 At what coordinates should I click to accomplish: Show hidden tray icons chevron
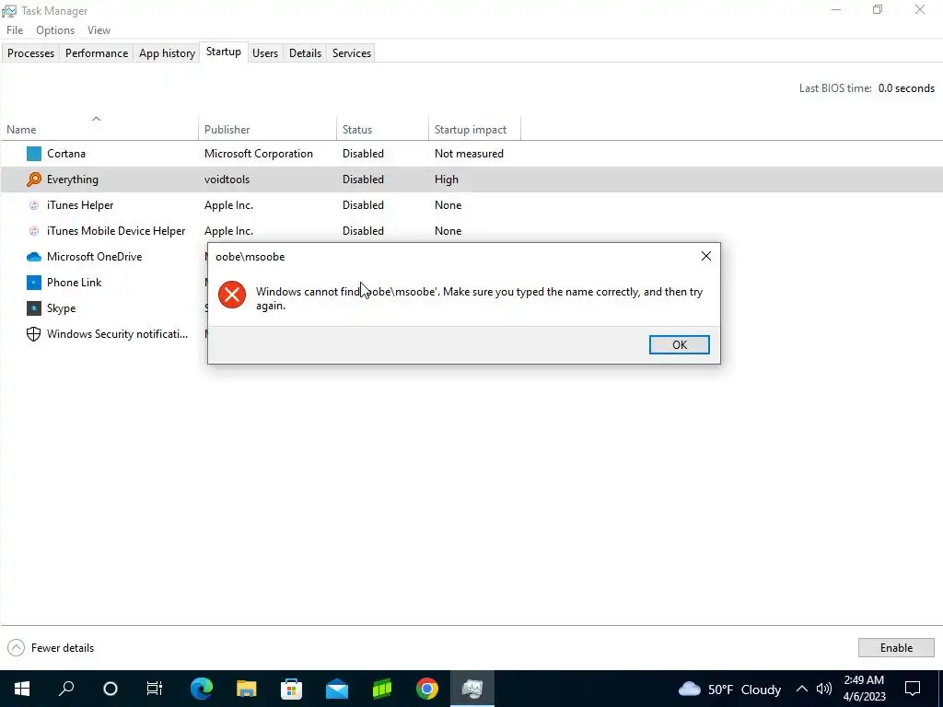[802, 689]
